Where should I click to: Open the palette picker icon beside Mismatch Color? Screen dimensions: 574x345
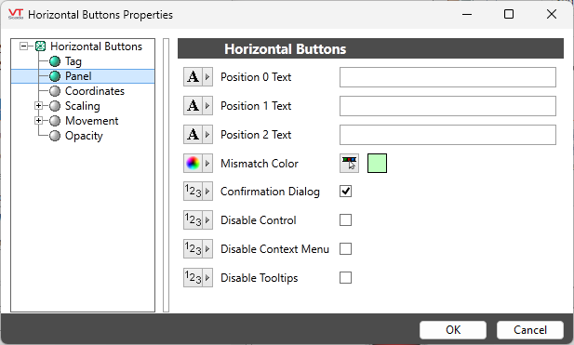point(349,163)
